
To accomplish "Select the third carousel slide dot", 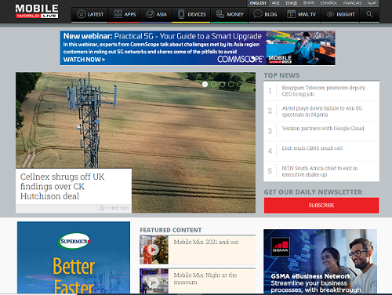I will coord(222,84).
